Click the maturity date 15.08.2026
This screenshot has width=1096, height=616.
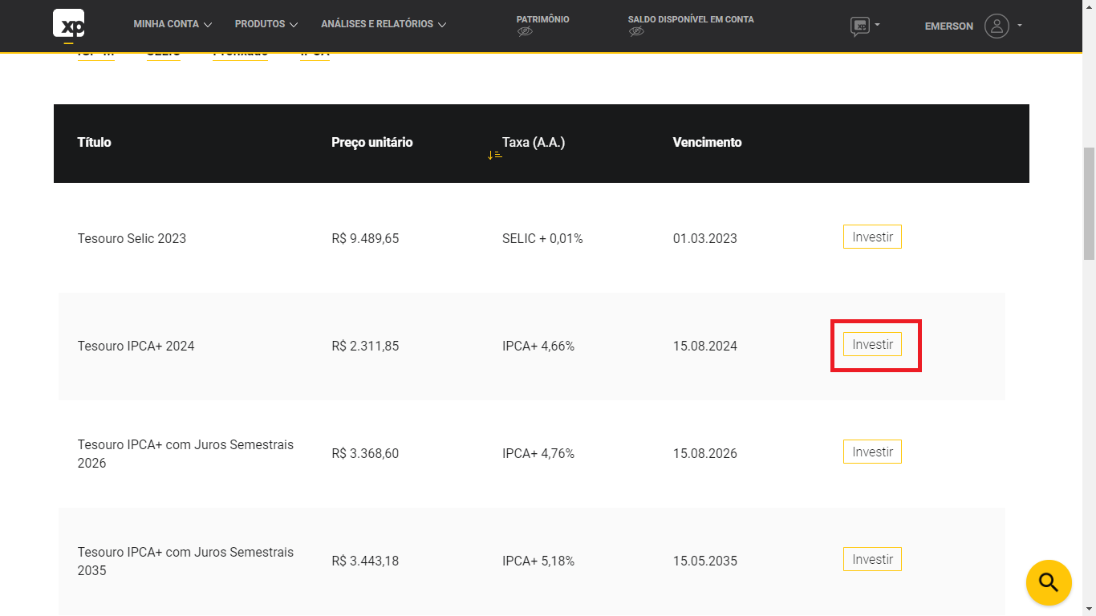point(704,453)
